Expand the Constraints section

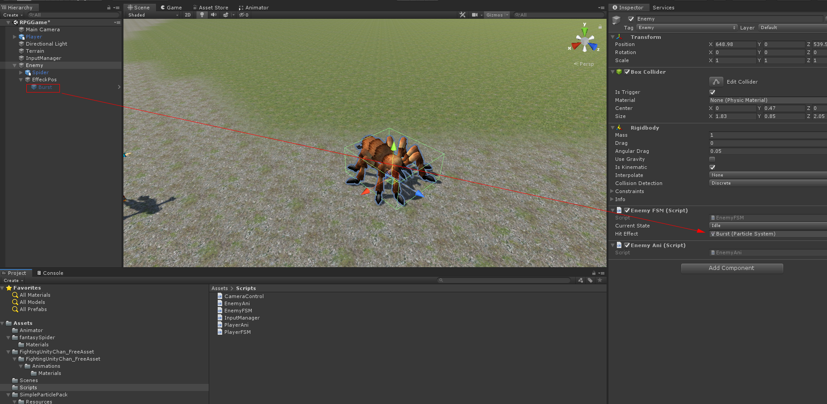pyautogui.click(x=612, y=191)
